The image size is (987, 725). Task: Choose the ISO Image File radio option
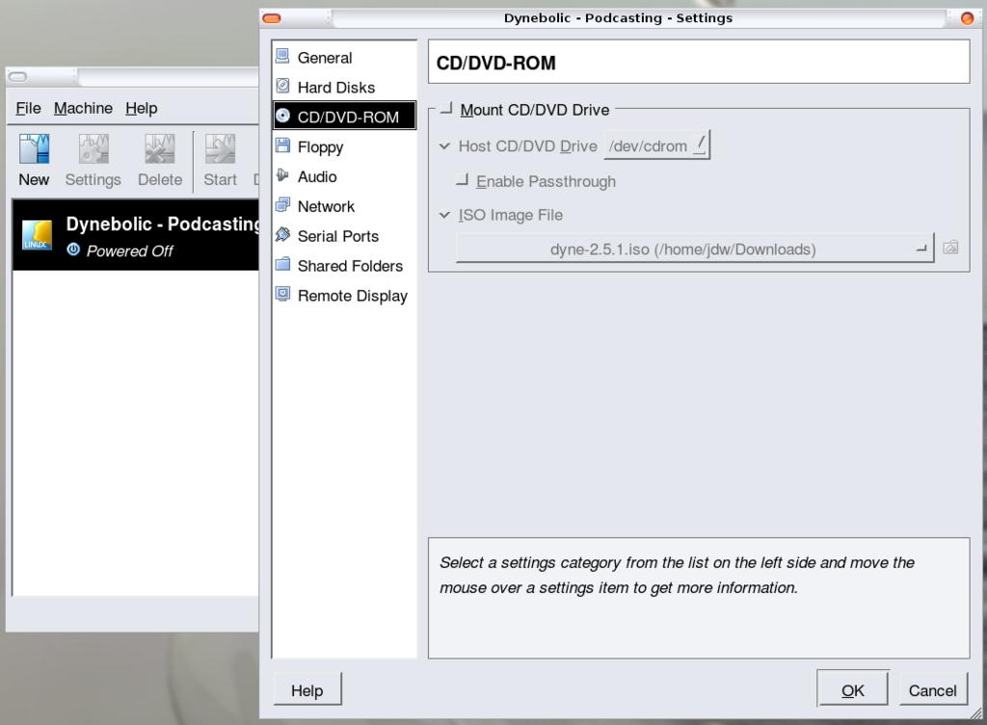click(x=444, y=216)
